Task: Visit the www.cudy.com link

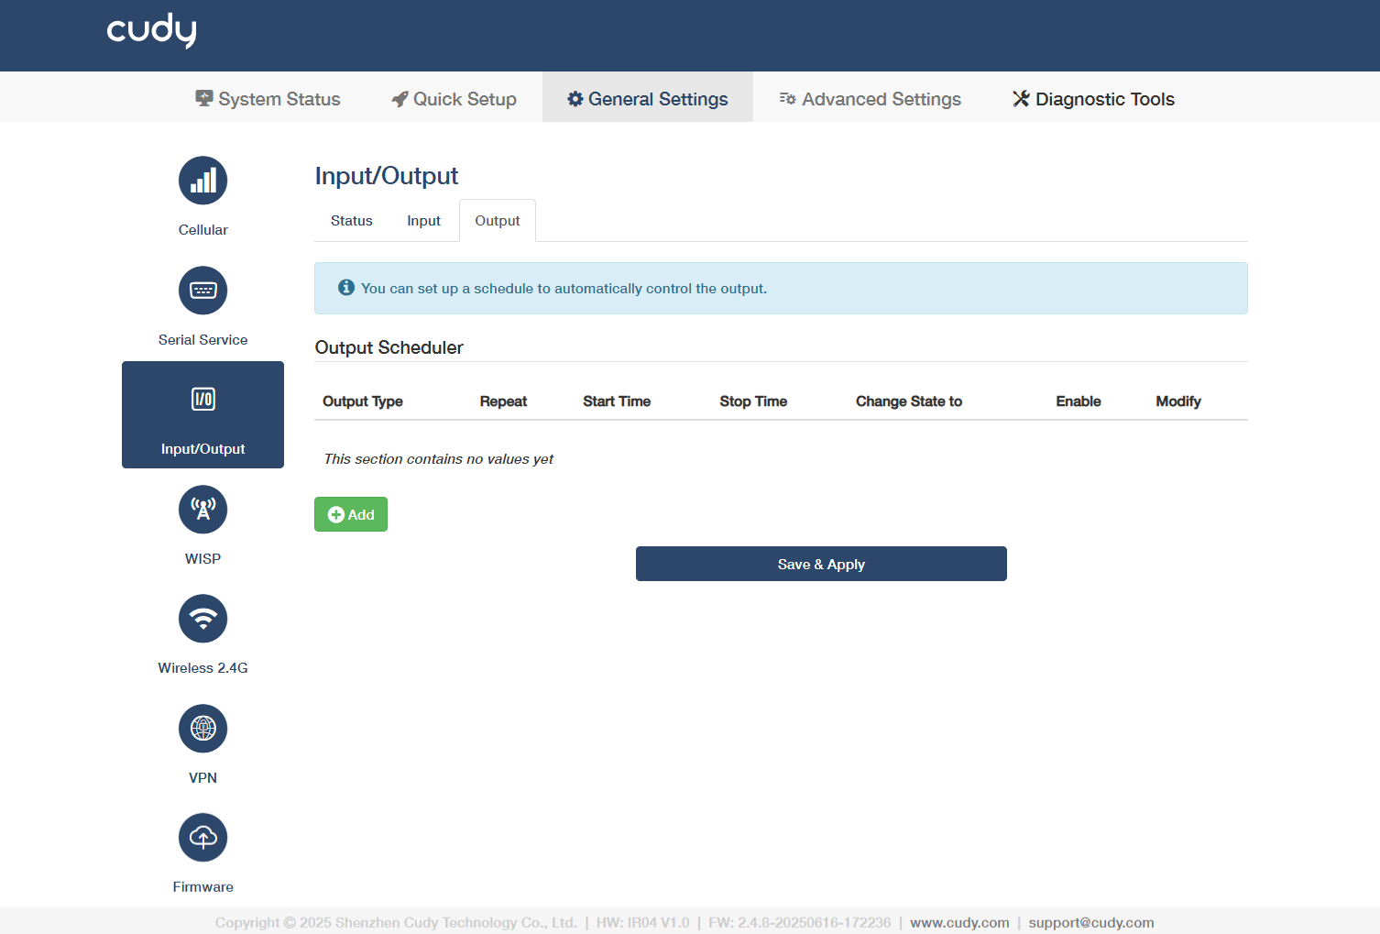Action: click(x=959, y=922)
